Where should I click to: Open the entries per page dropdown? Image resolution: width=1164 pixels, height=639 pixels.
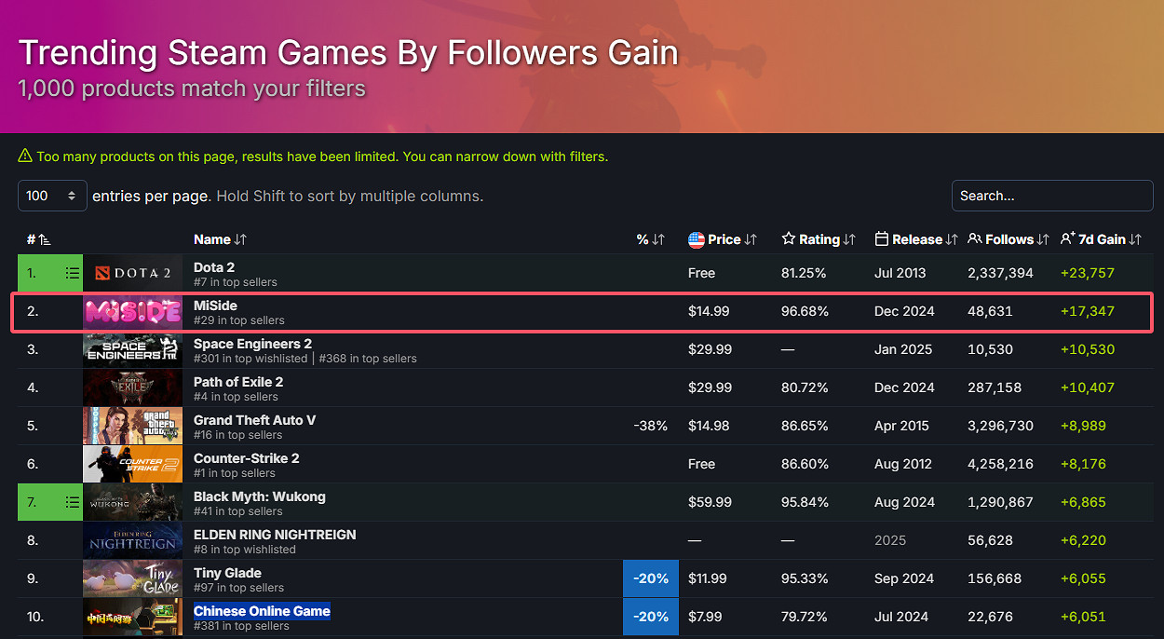(51, 196)
